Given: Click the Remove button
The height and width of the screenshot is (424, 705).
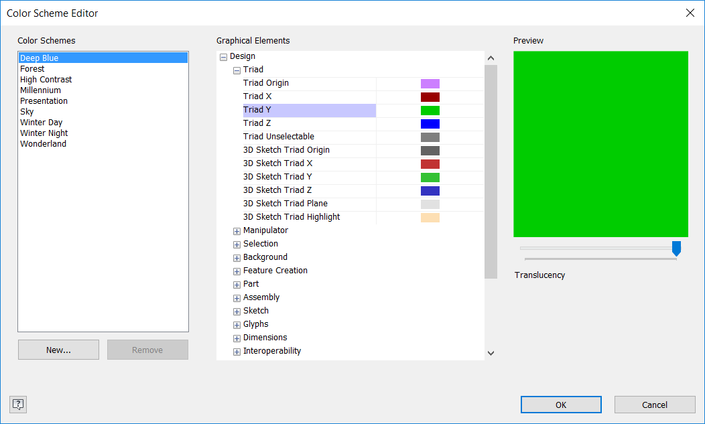Looking at the screenshot, I should point(147,350).
